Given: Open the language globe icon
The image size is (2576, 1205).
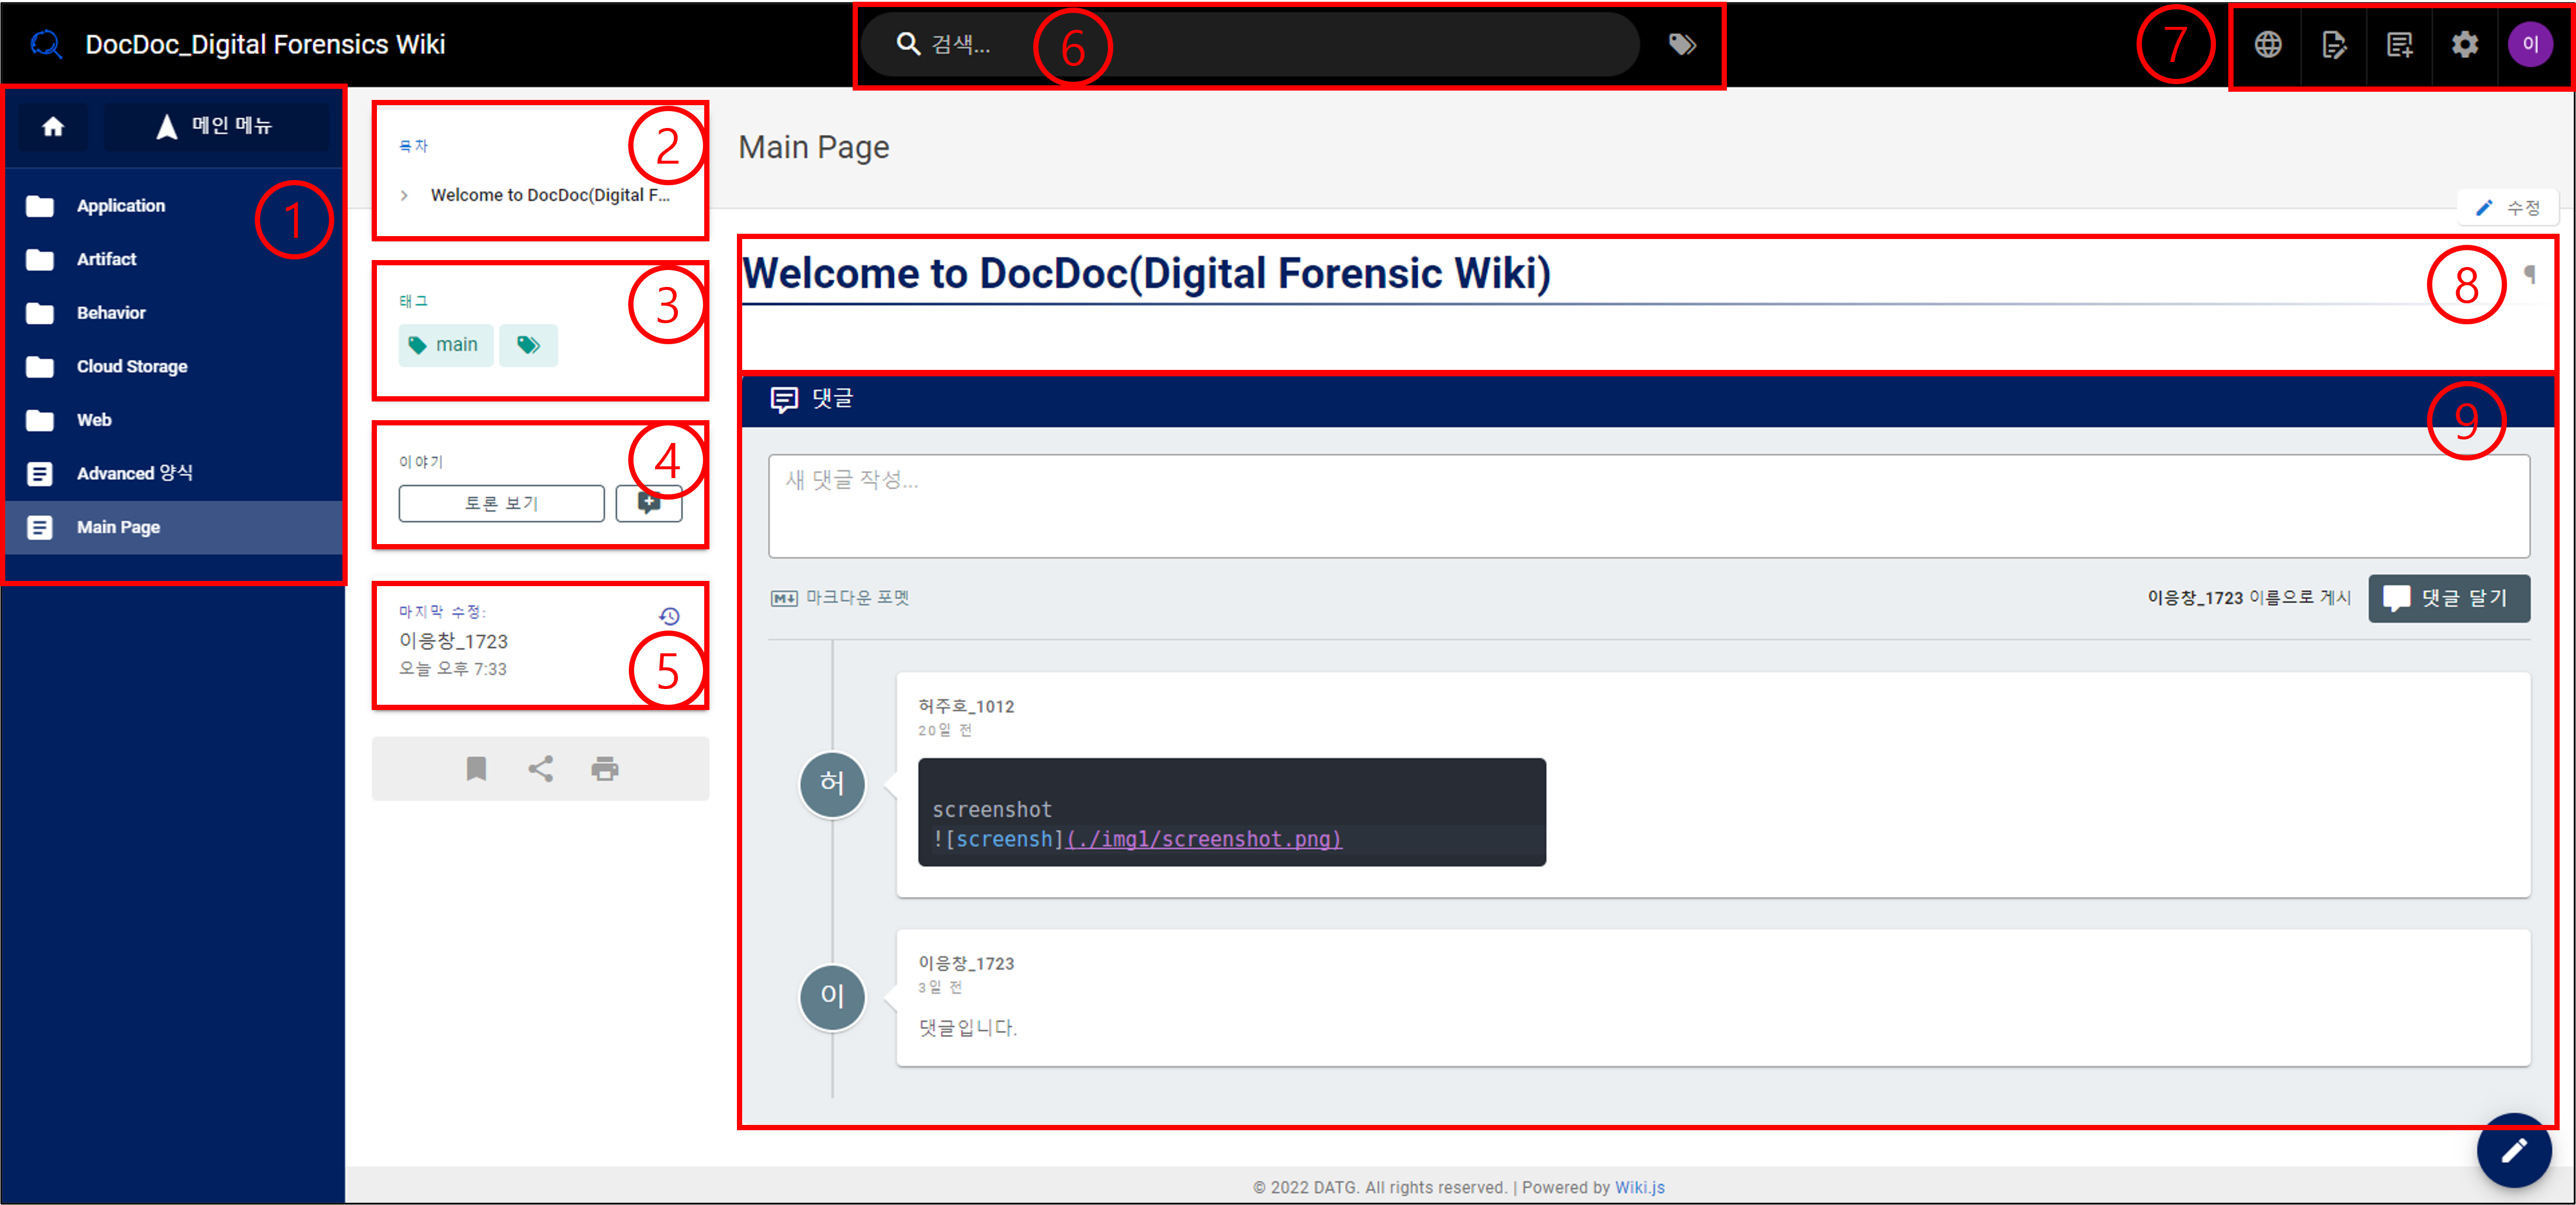Looking at the screenshot, I should coord(2267,44).
